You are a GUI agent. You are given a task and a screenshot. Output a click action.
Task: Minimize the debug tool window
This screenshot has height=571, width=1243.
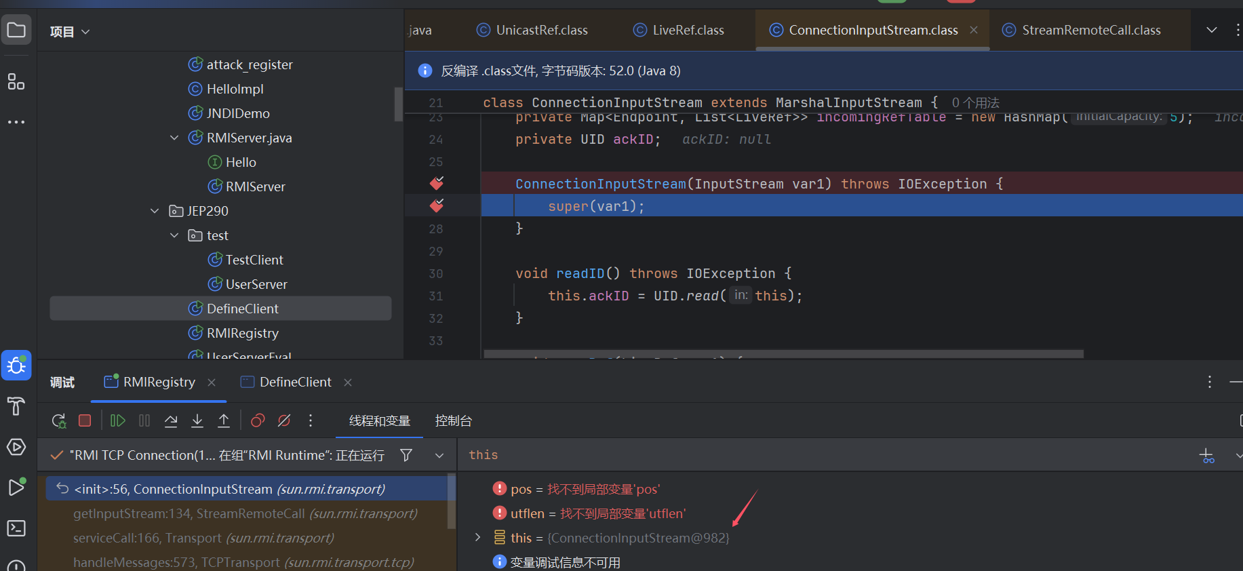click(1236, 382)
